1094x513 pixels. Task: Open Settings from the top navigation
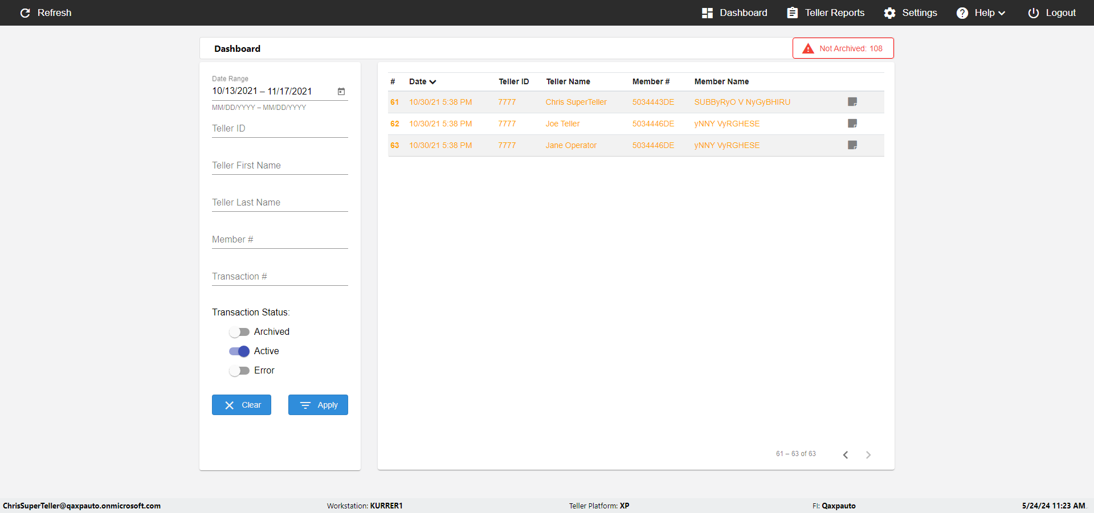coord(911,13)
